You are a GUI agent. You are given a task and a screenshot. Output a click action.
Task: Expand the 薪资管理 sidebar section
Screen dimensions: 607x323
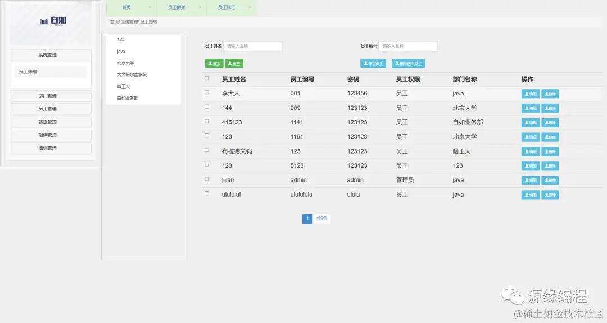pyautogui.click(x=51, y=122)
